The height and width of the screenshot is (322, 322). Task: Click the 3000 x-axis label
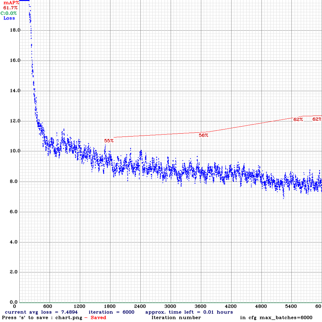[x=170, y=307]
